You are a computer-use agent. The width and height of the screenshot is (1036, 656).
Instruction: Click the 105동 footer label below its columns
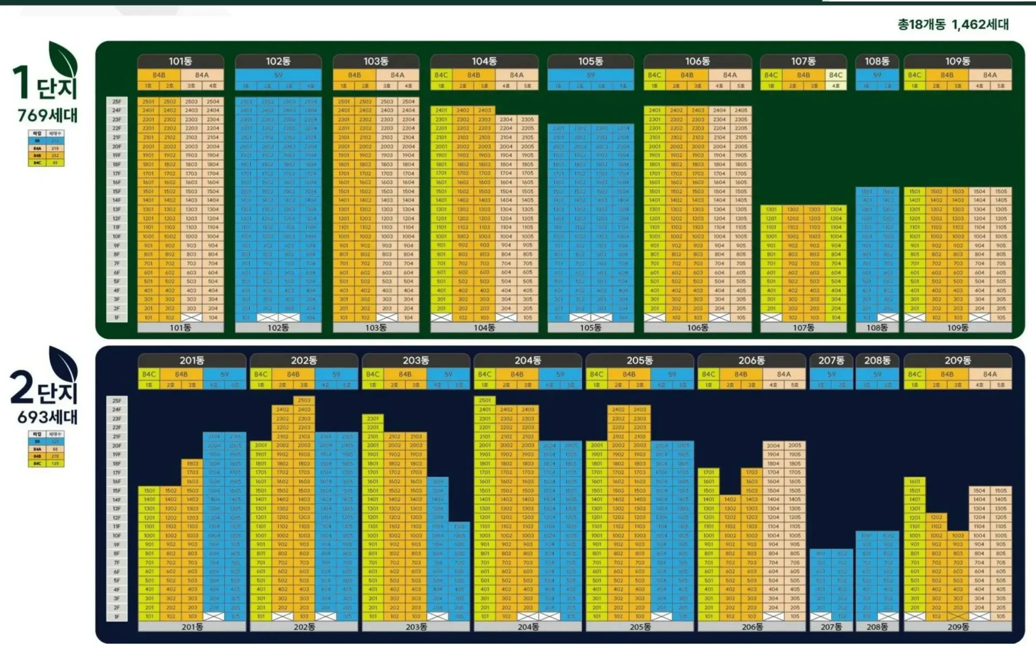(x=590, y=327)
